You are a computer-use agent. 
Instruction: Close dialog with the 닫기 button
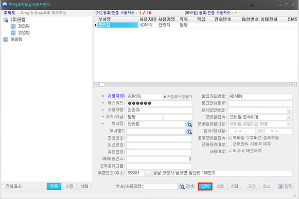pyautogui.click(x=285, y=187)
